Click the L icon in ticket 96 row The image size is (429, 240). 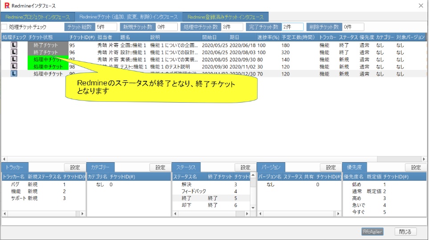(x=14, y=52)
